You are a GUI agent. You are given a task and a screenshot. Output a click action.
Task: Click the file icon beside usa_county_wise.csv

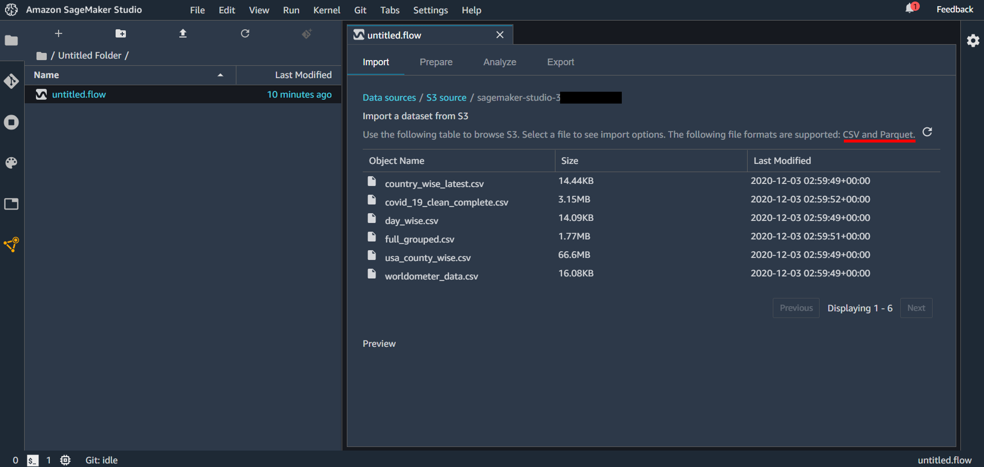tap(372, 255)
